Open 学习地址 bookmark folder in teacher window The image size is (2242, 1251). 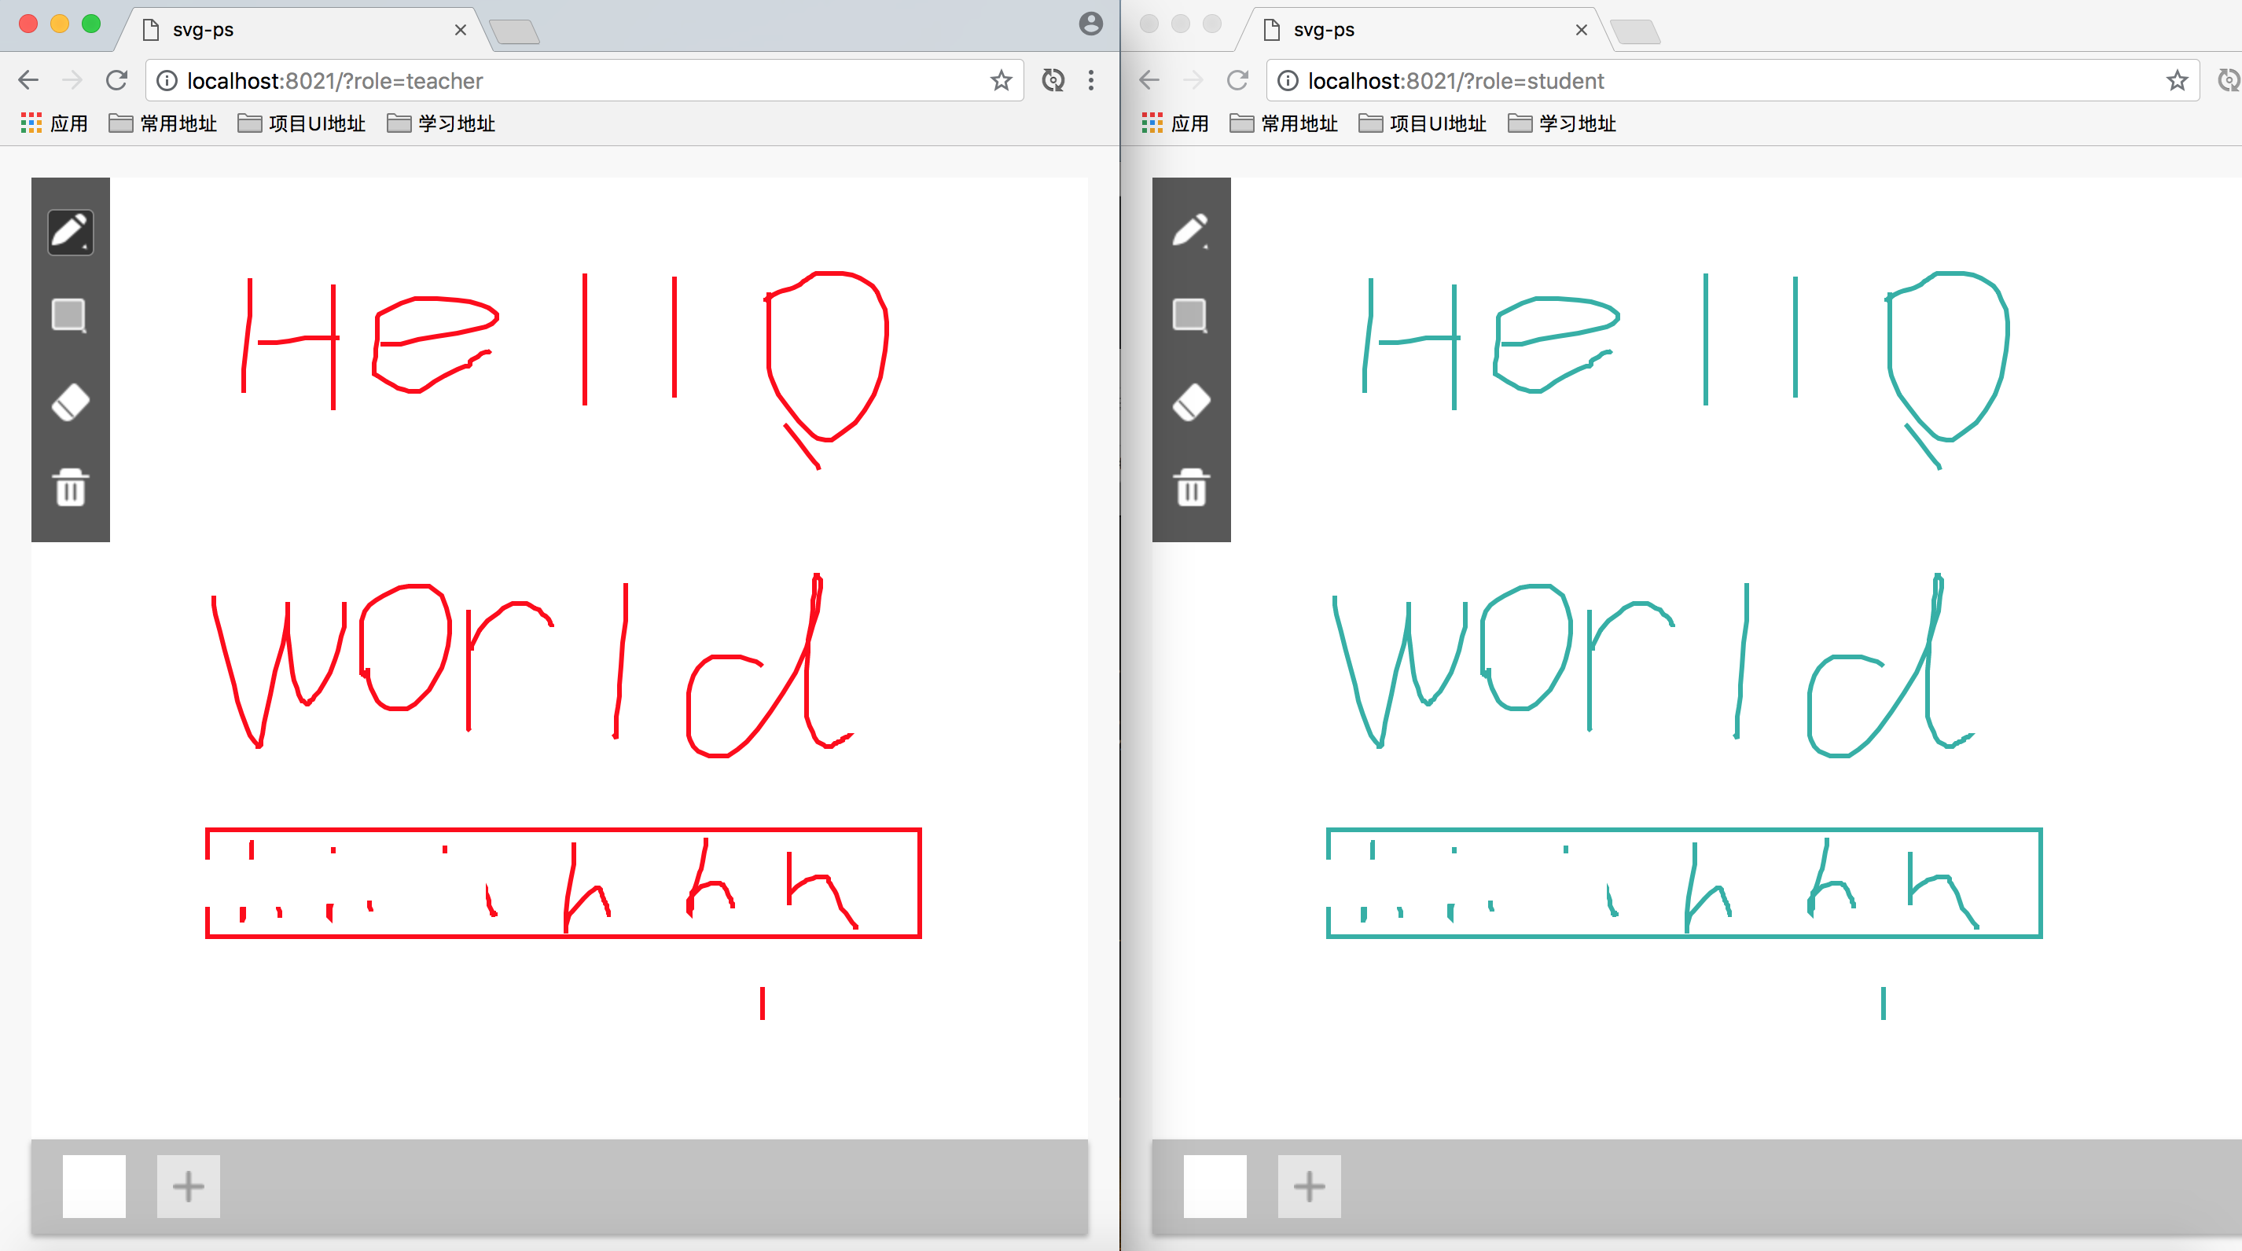coord(441,123)
